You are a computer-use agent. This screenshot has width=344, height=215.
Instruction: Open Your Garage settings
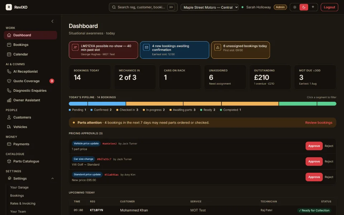(x=19, y=187)
